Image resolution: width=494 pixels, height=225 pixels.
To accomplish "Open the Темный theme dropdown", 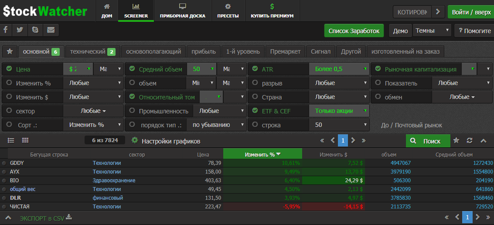I will pos(433,31).
